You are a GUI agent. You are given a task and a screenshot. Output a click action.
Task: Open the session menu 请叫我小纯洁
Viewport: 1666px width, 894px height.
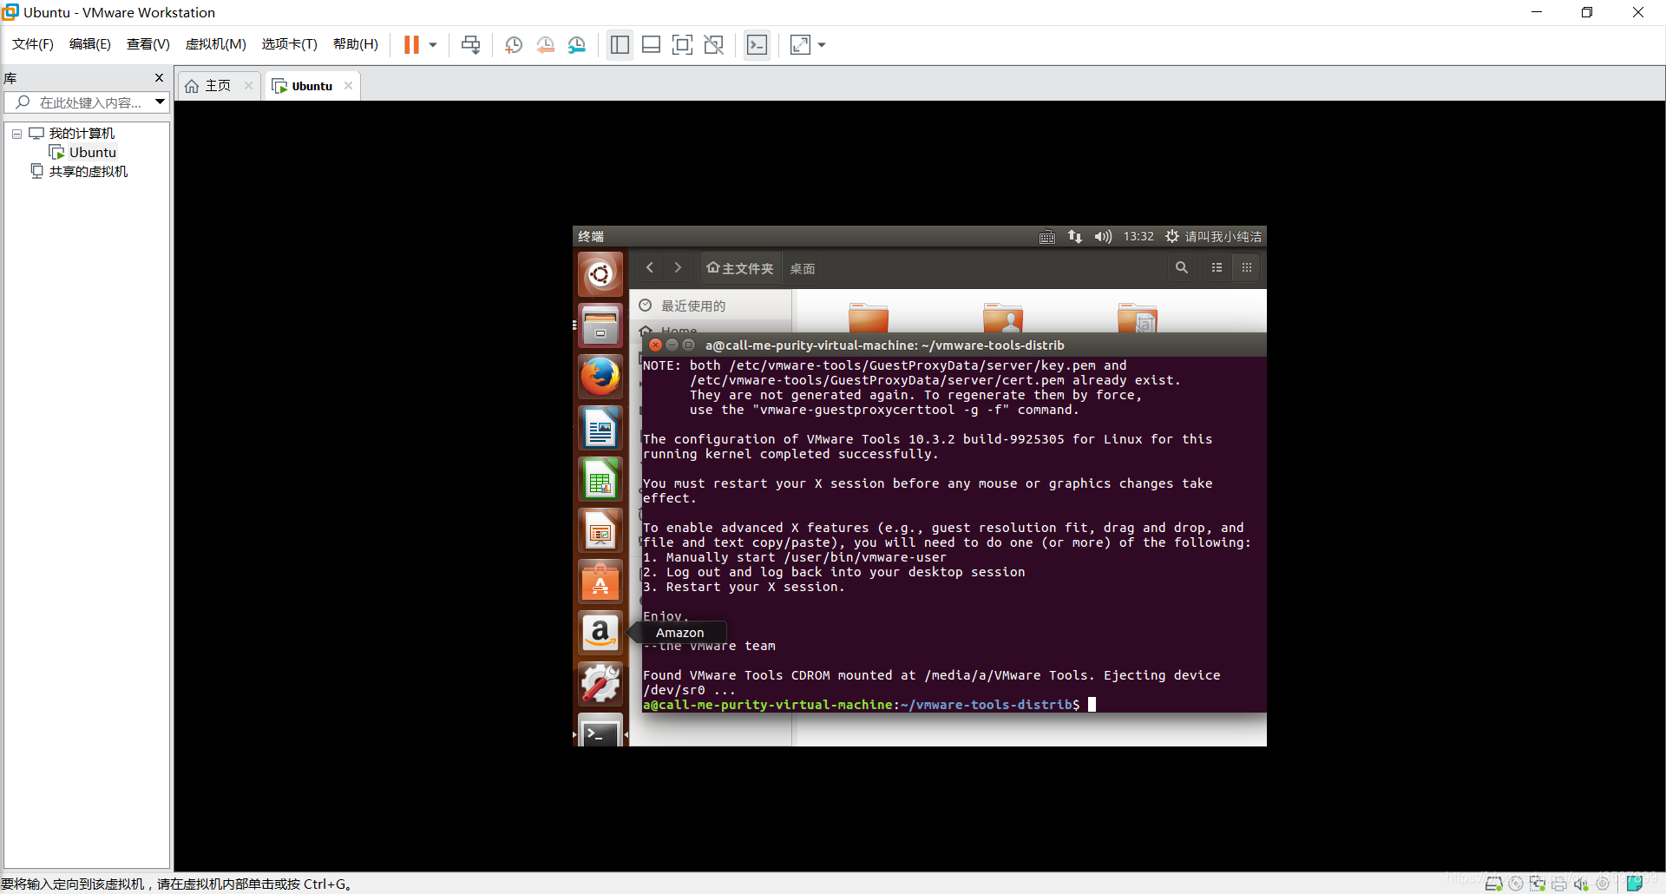tap(1214, 237)
